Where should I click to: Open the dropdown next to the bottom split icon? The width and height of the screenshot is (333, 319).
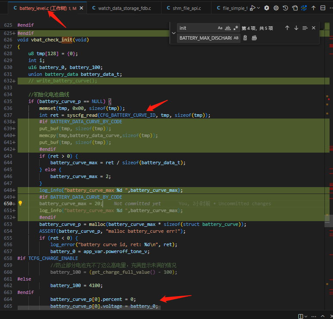(306, 316)
